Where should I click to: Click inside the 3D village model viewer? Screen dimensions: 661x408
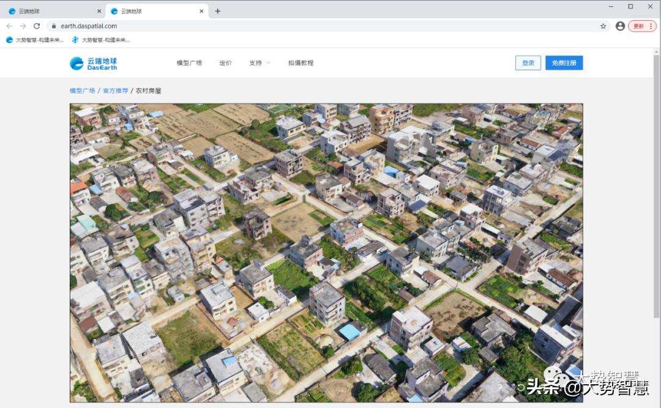click(x=326, y=253)
